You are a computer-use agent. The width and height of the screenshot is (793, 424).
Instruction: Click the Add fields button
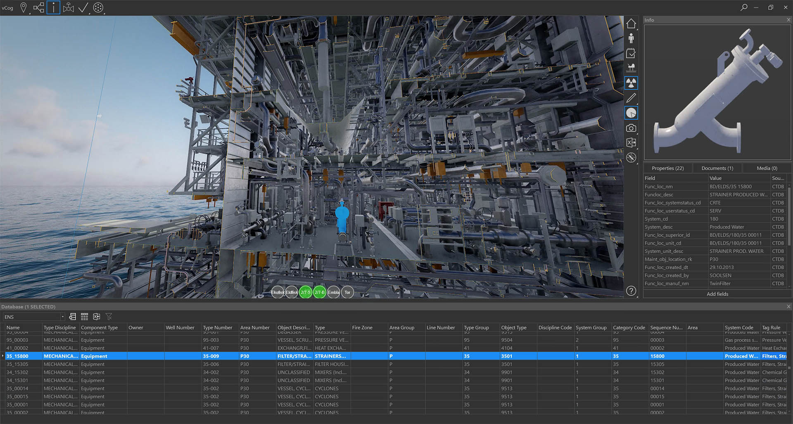pyautogui.click(x=717, y=294)
